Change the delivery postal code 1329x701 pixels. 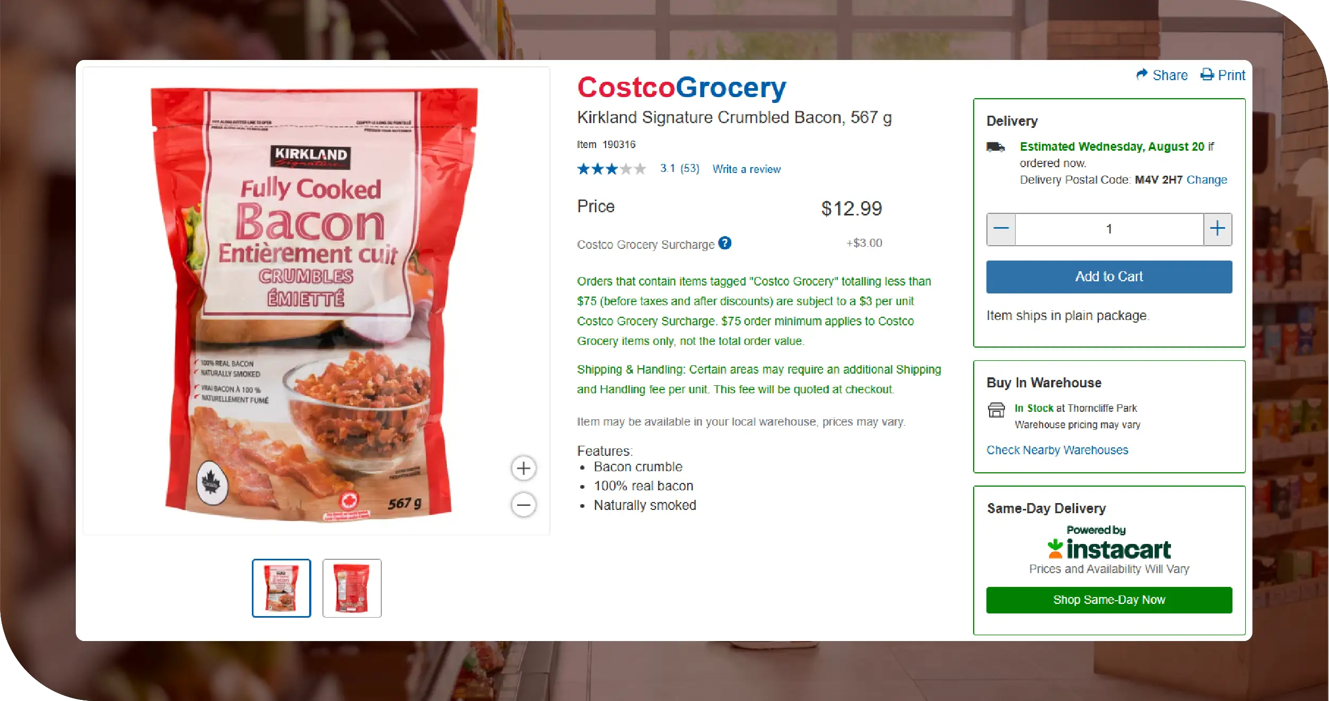[1206, 180]
